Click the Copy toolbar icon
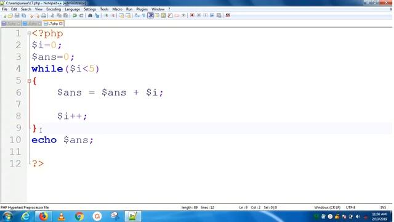Screen dimensions: 394x222 point(59,15)
